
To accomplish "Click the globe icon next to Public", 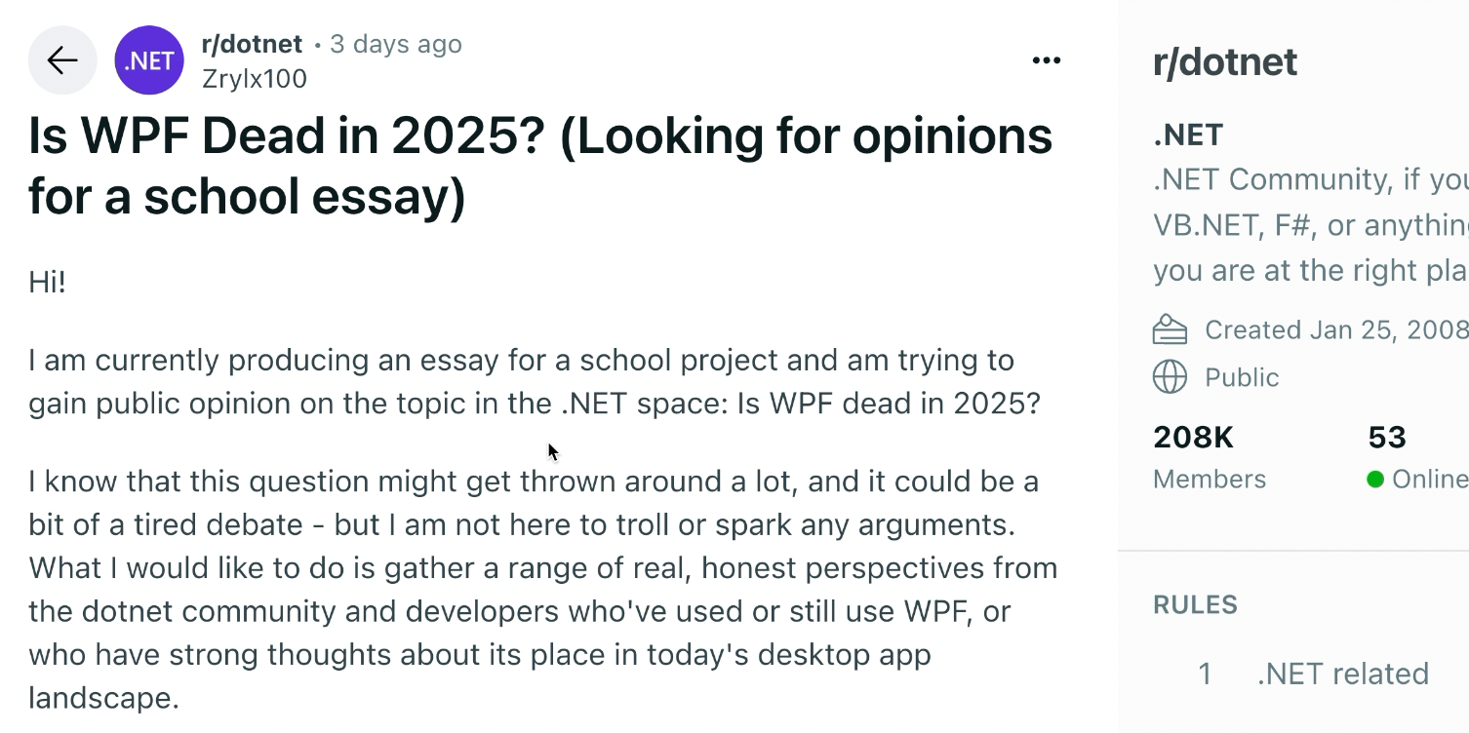I will [x=1170, y=377].
